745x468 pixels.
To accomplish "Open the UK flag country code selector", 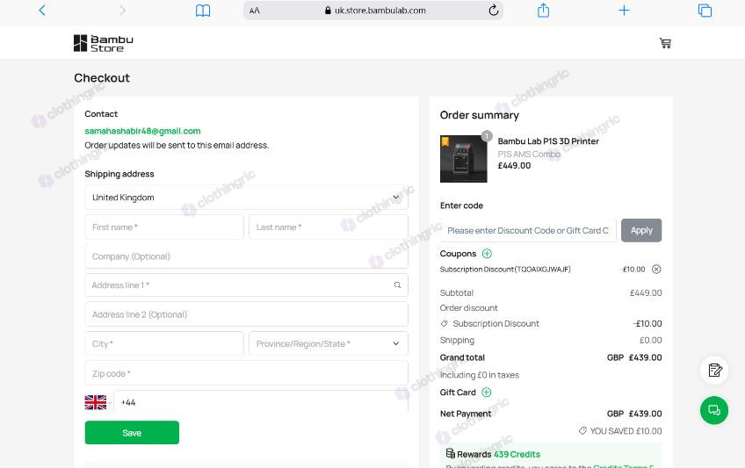I will 98,402.
